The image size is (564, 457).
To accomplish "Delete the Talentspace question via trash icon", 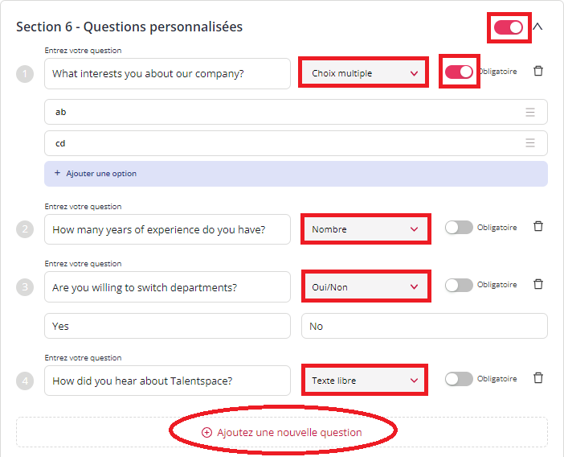I will [x=538, y=378].
